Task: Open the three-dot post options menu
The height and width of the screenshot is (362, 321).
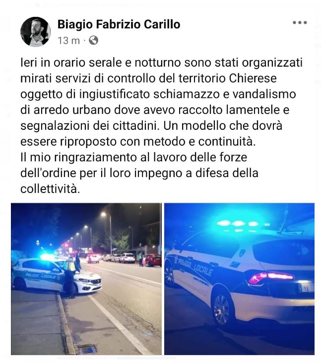Action: click(300, 23)
